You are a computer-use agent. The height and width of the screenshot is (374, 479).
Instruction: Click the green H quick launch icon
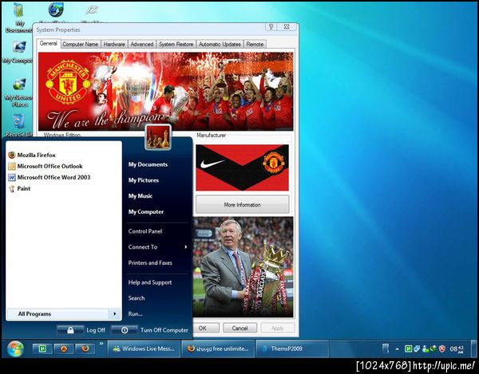(x=42, y=348)
